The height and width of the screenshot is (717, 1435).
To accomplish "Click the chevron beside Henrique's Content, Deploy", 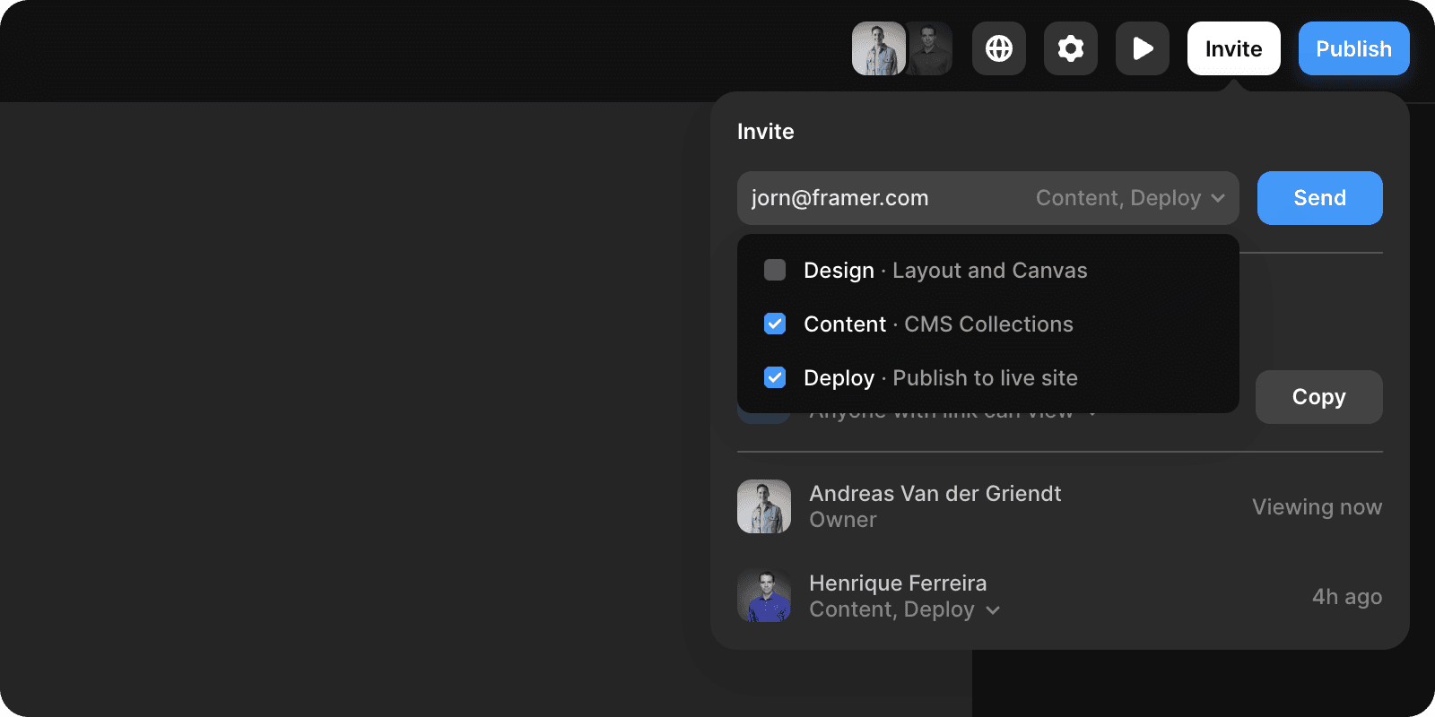I will coord(993,610).
